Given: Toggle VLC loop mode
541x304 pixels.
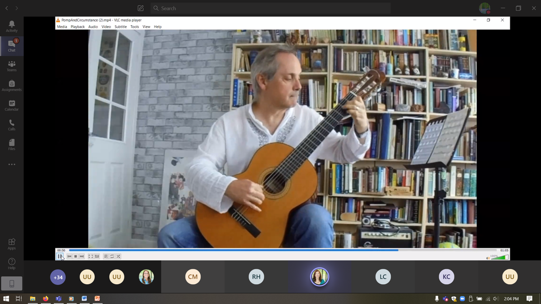Looking at the screenshot, I should pyautogui.click(x=112, y=256).
